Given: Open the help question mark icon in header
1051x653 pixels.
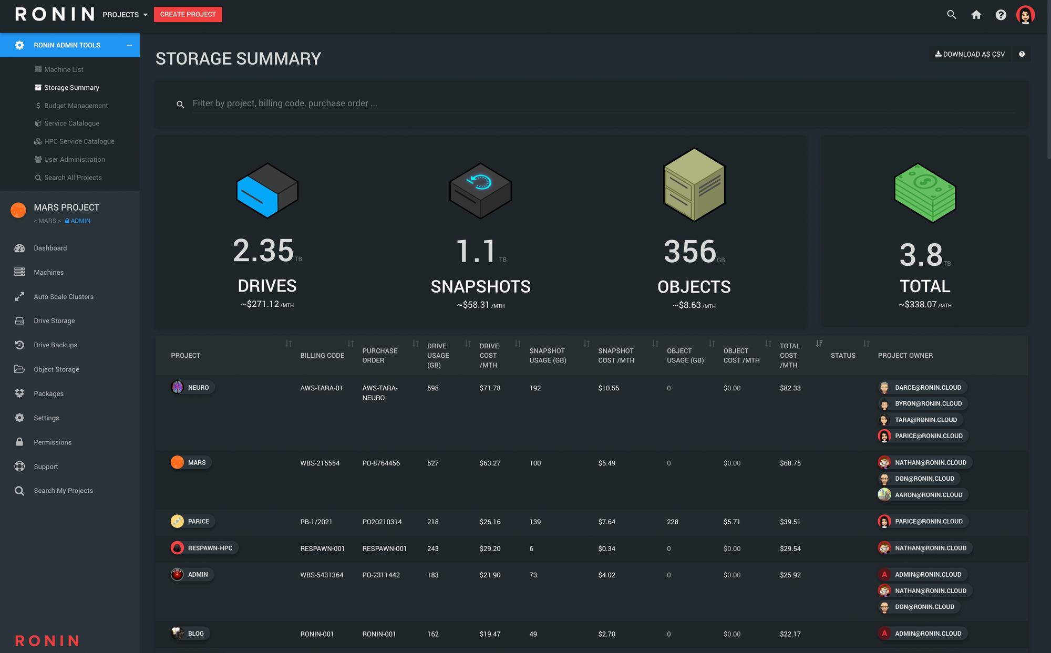Looking at the screenshot, I should coord(1001,15).
